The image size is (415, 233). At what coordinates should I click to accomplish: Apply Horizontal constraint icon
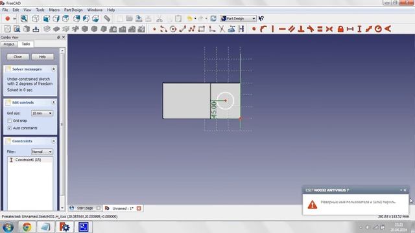point(282,28)
